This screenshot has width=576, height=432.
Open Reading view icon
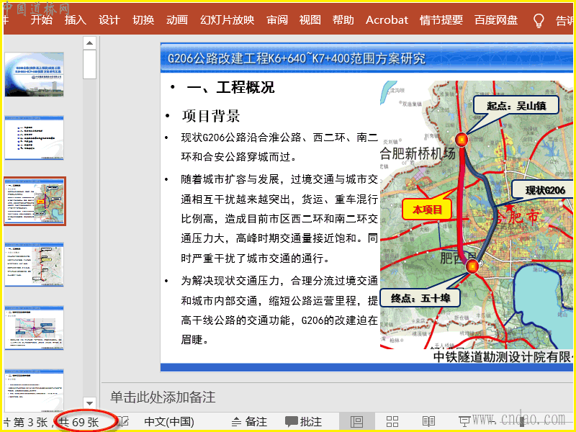click(x=428, y=422)
